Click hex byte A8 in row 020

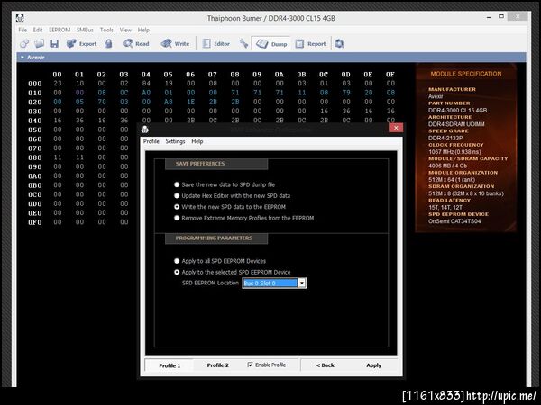(x=168, y=102)
